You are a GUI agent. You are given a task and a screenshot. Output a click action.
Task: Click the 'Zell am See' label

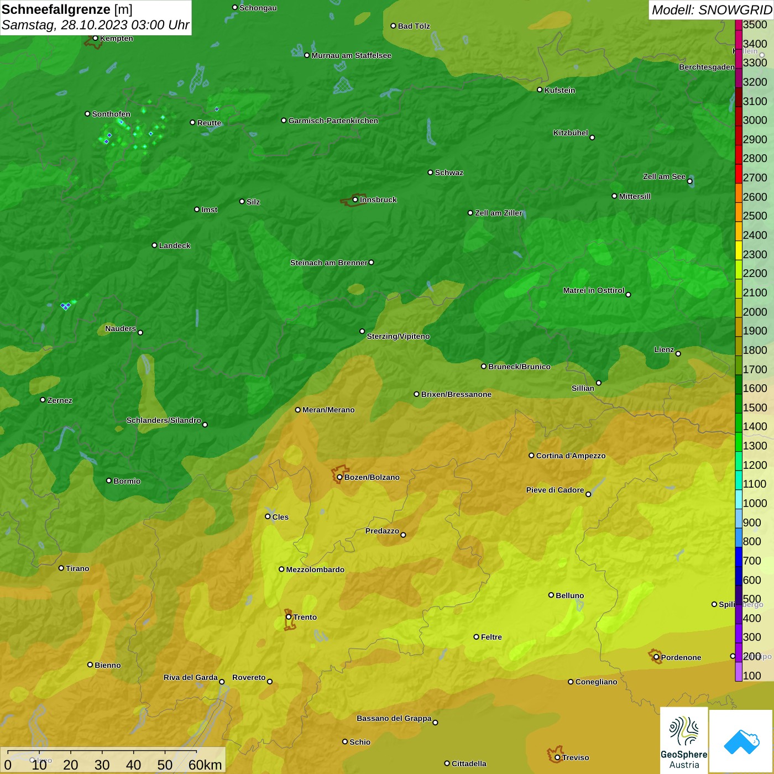pyautogui.click(x=664, y=176)
